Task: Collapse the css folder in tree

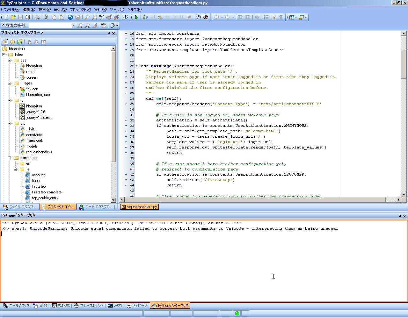Action: [10, 60]
